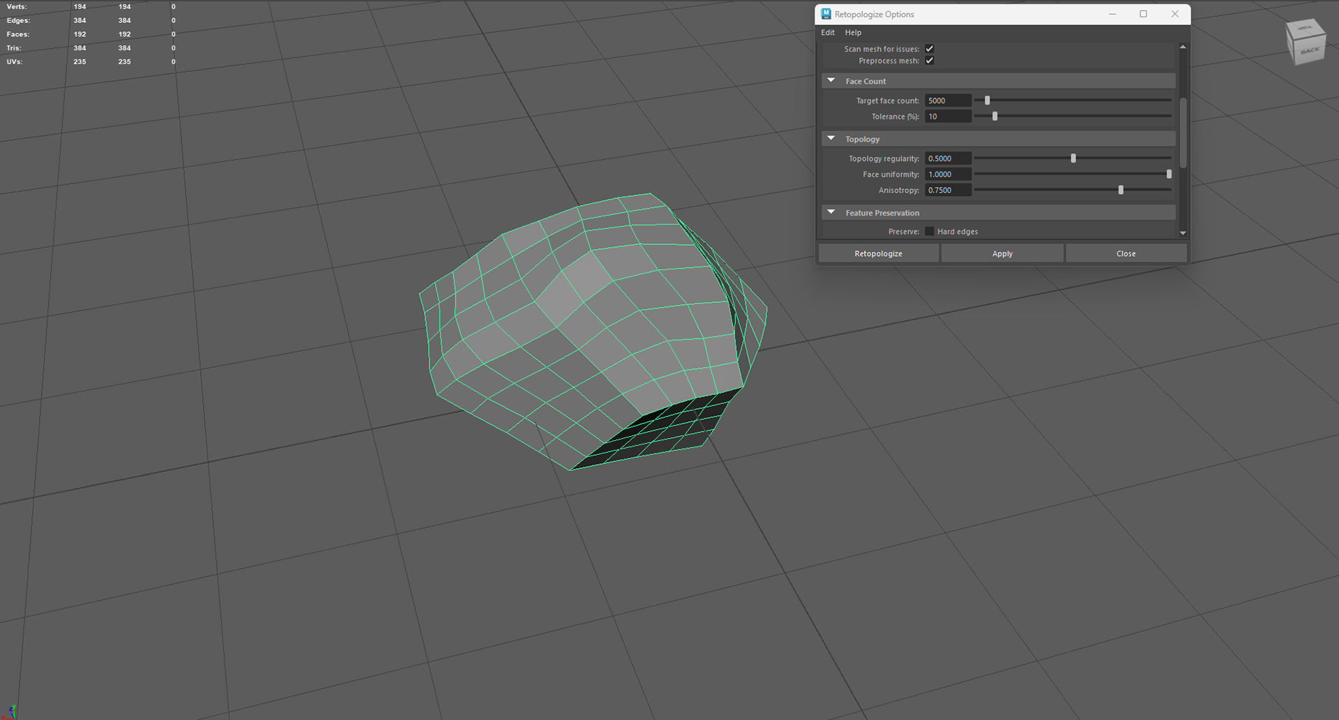Minimize the Retopologize Options window

[1112, 14]
